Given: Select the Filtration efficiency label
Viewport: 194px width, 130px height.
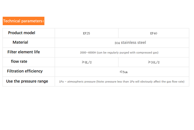Looking at the screenshot, I should [x=25, y=71].
